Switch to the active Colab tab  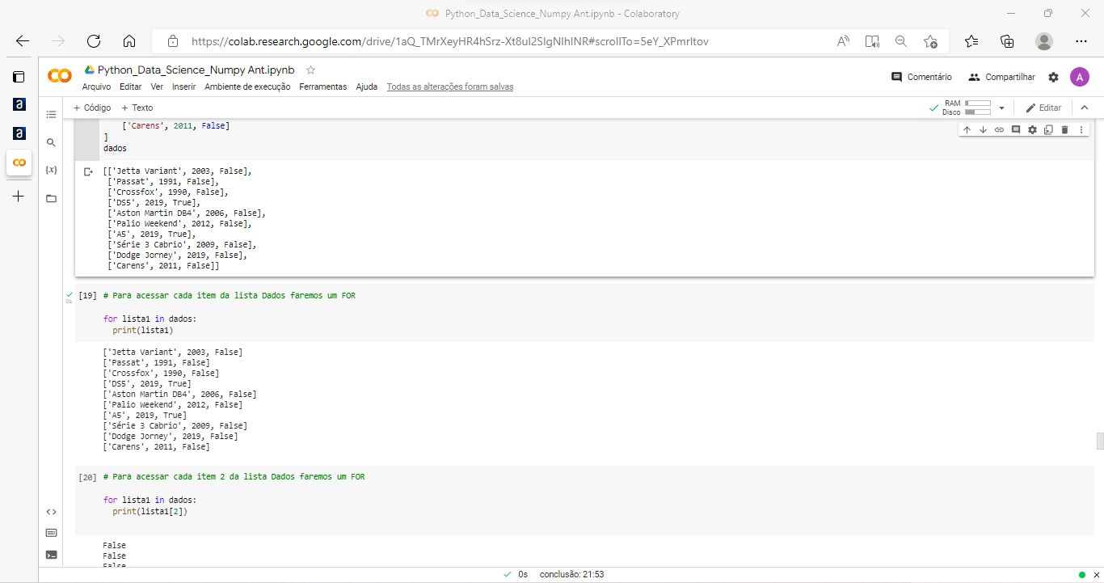[x=19, y=162]
